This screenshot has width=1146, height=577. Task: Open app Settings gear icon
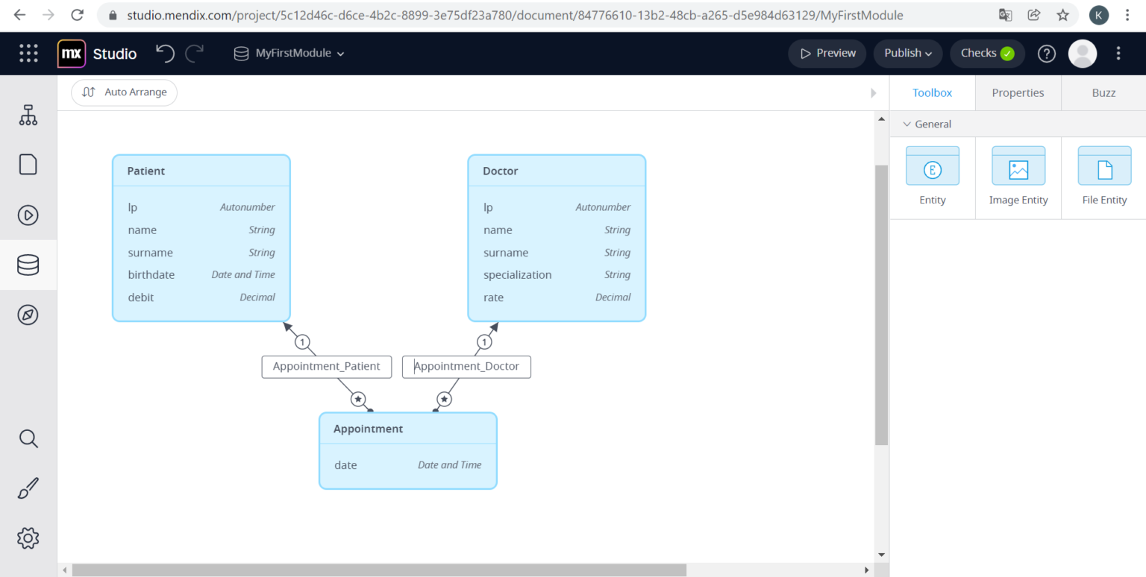(28, 538)
